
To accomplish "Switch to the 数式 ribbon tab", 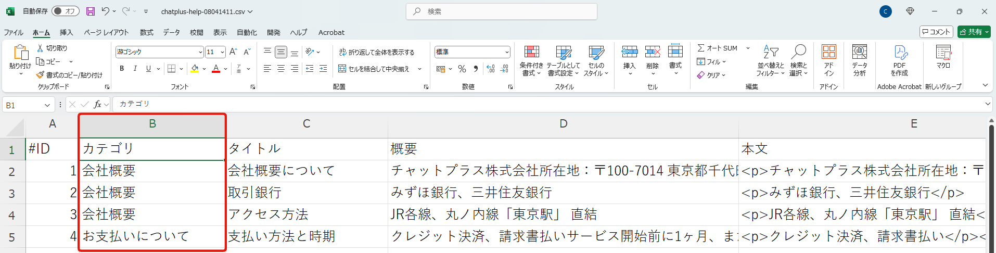I will pos(147,32).
